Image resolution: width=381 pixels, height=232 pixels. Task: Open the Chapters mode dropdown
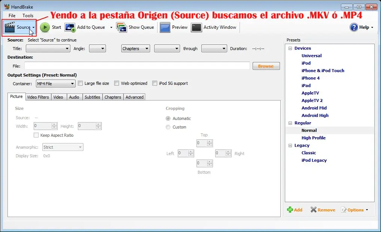[135, 49]
